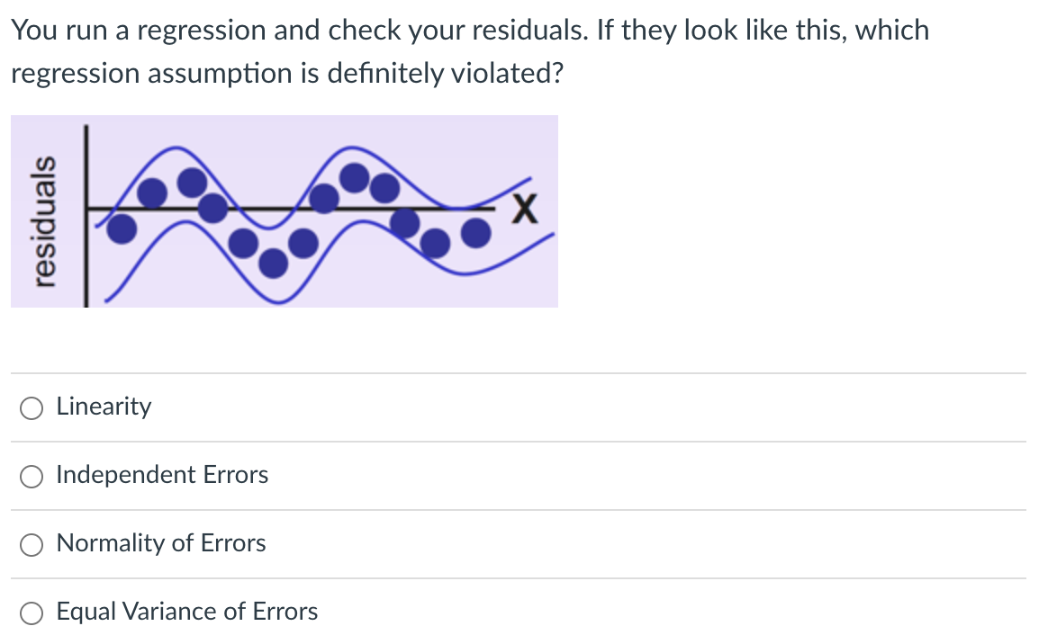Choose the Independent Errors radio option
This screenshot has height=644, width=1039.
tap(32, 476)
